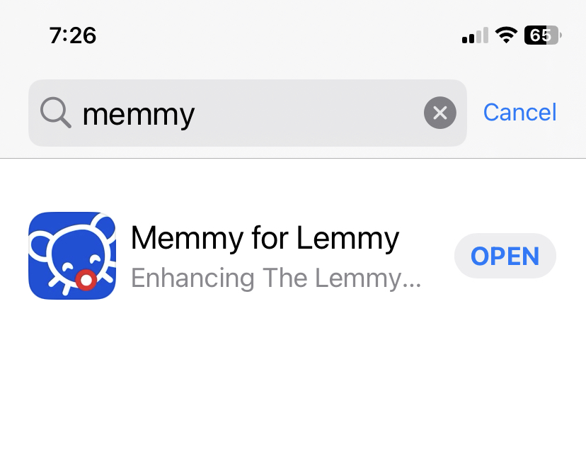Launch Memmy with the OPEN button
Image resolution: width=586 pixels, height=457 pixels.
click(x=505, y=256)
